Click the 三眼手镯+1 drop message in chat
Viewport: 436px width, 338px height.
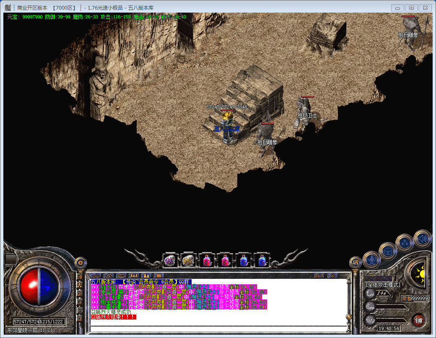click(179, 307)
